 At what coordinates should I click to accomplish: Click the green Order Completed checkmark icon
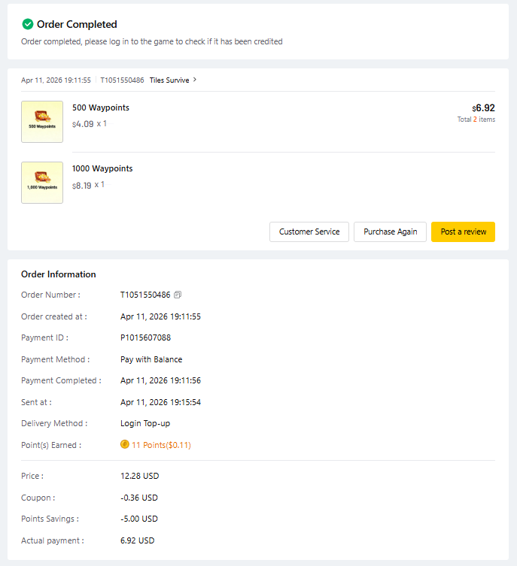(x=28, y=24)
